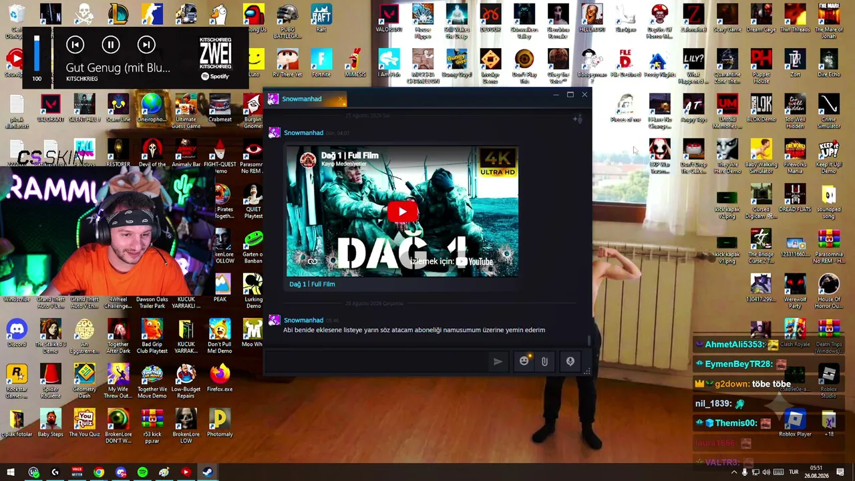Select the Werewolf Party desktop icon
Screen dimensions: 855x481
[x=795, y=291]
